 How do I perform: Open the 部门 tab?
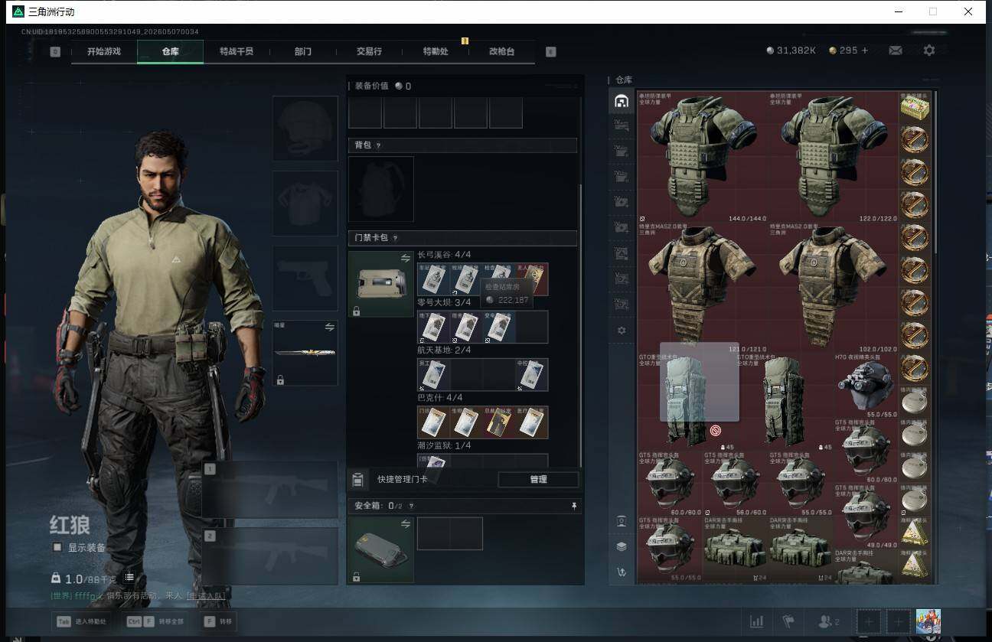point(303,51)
